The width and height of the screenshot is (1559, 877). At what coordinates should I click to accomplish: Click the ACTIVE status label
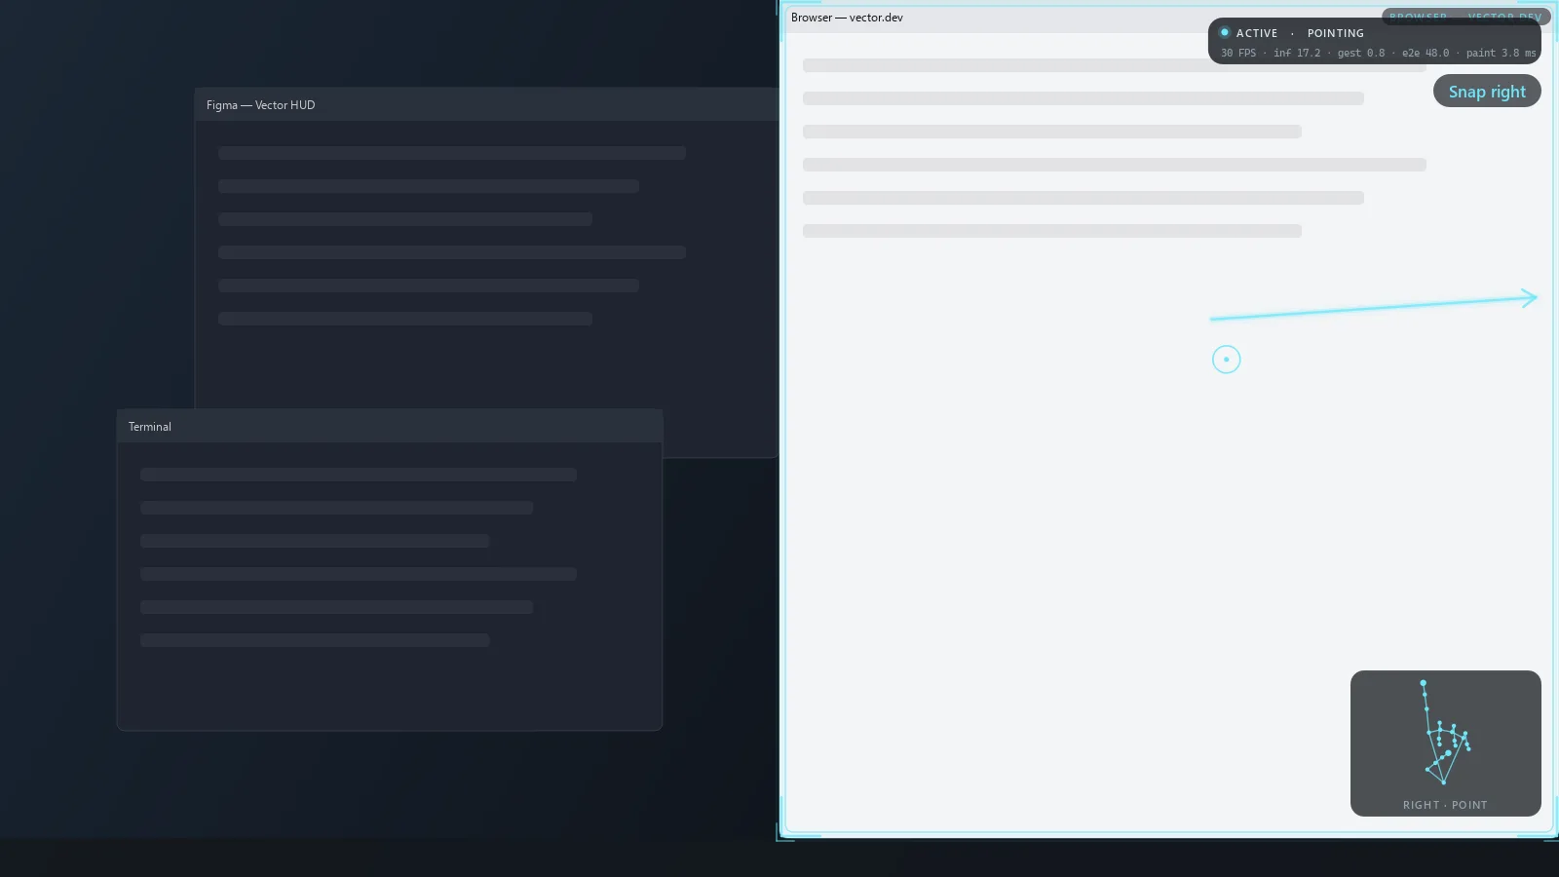tap(1257, 33)
